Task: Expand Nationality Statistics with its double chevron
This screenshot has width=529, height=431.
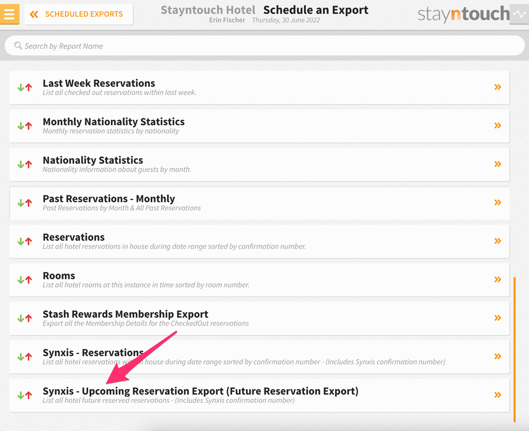Action: point(497,164)
